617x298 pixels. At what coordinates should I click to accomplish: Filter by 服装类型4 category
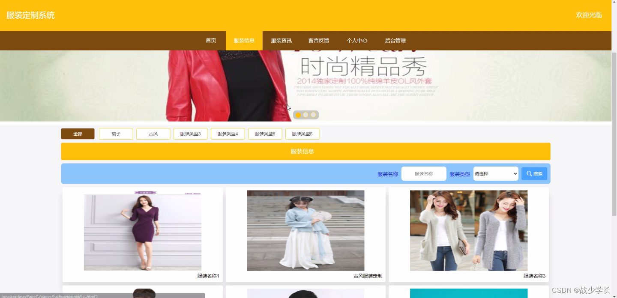pos(228,134)
